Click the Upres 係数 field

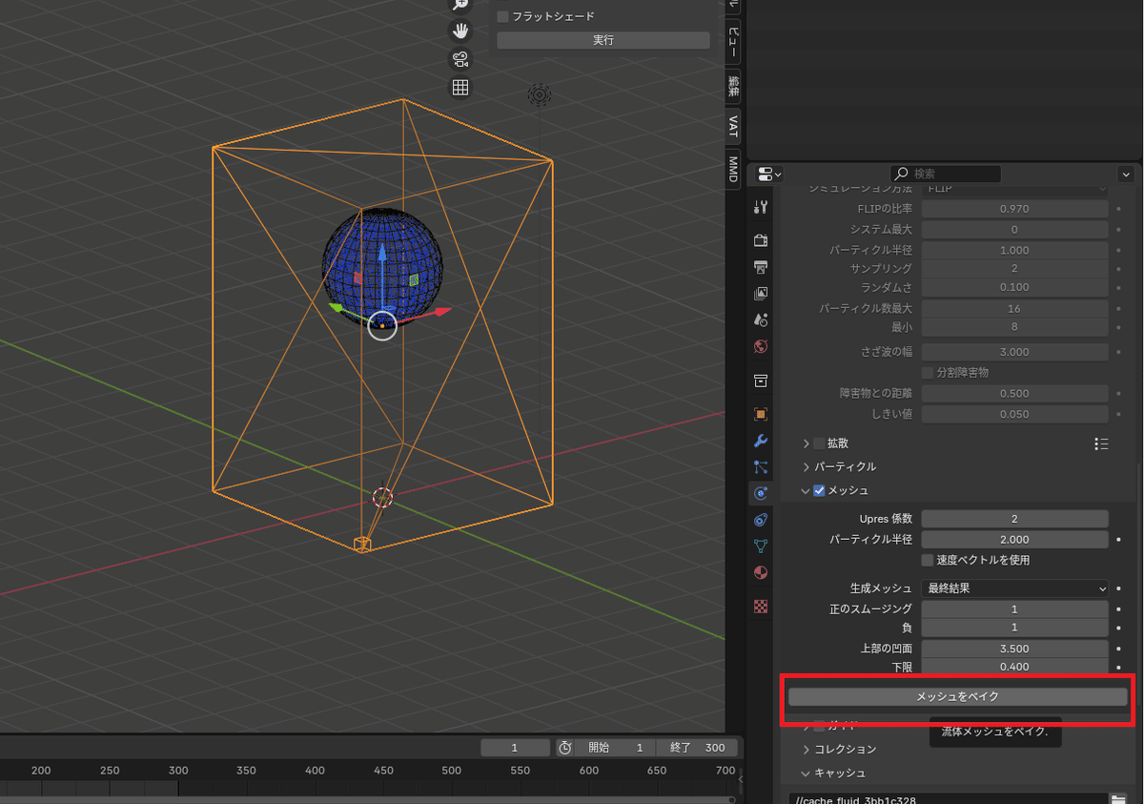coord(1014,519)
